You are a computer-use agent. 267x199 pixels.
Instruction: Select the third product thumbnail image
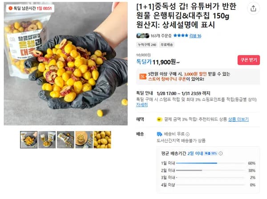pos(65,139)
